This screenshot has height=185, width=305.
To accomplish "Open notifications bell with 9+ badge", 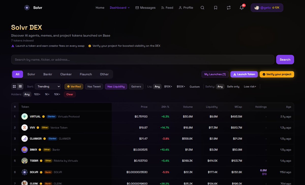I will [x=242, y=8].
